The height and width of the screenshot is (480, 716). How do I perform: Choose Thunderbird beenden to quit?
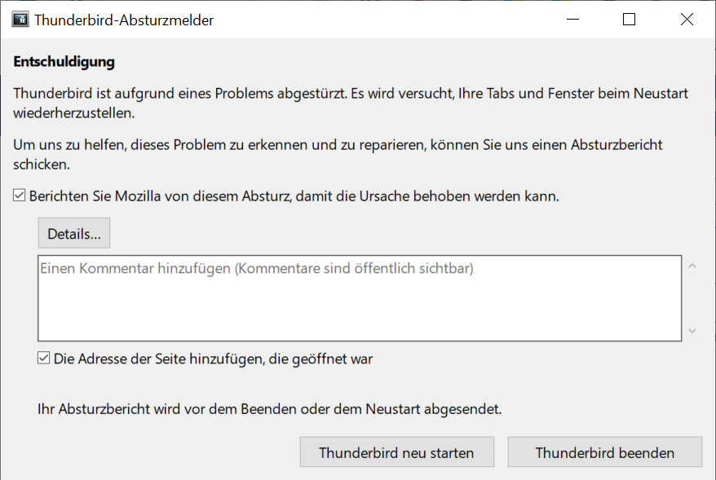604,452
